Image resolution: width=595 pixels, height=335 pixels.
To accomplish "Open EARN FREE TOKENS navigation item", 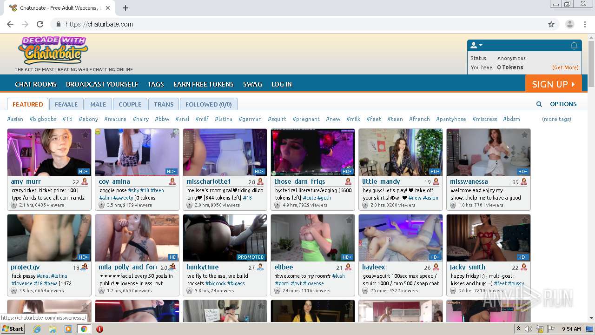I will click(203, 84).
